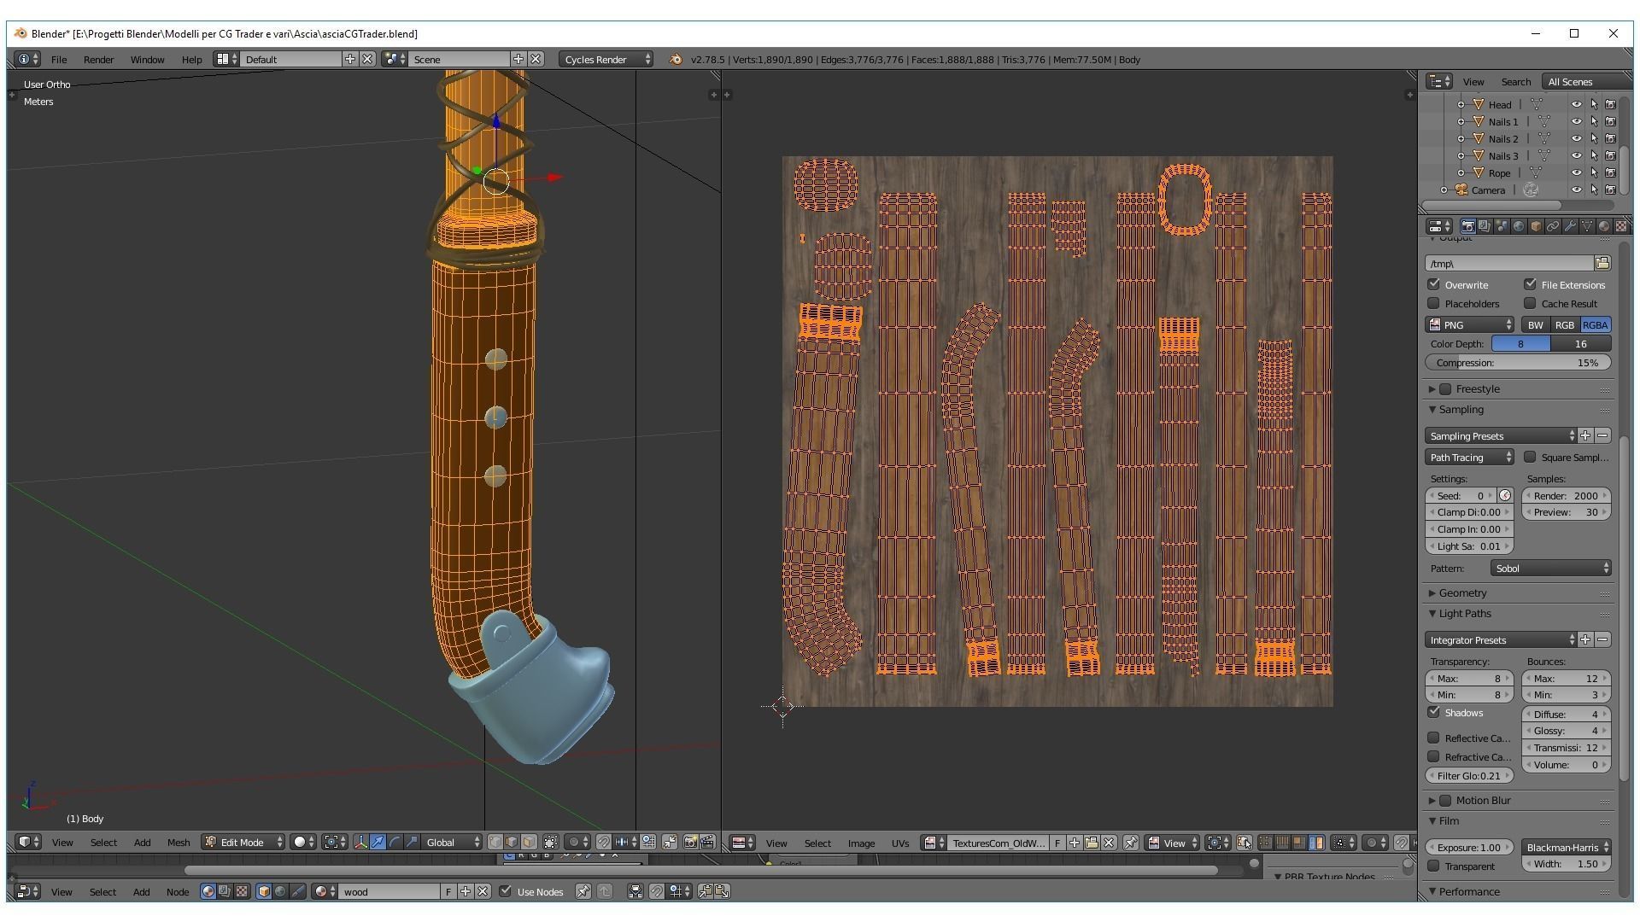
Task: Open the Sobol pattern dropdown
Action: click(x=1551, y=568)
